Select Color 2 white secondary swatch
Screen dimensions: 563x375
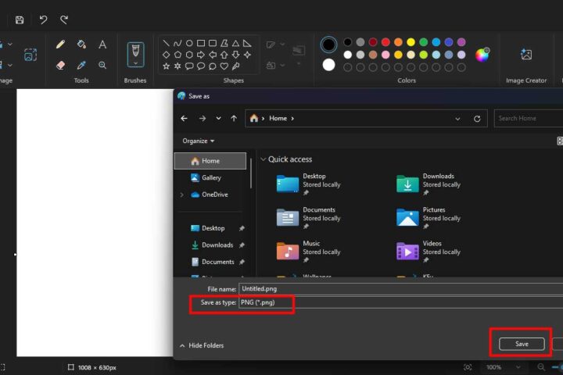click(x=328, y=65)
